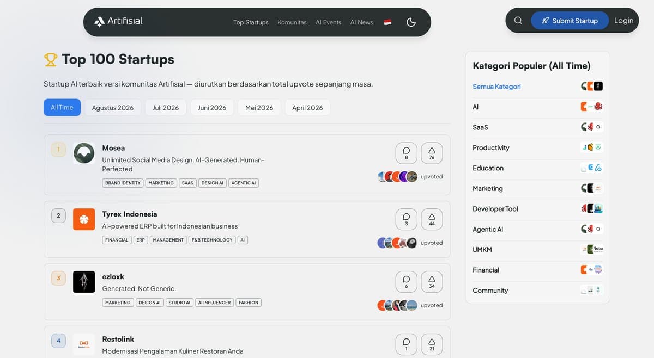The image size is (654, 358).
Task: Select Developer Tool category
Action: tap(495, 209)
